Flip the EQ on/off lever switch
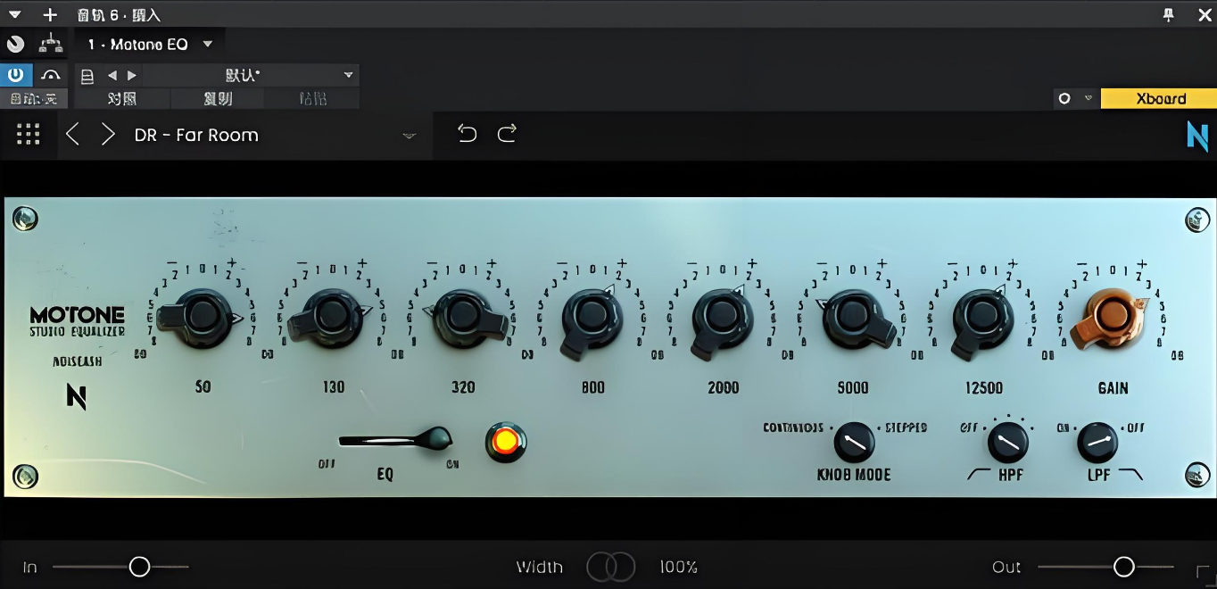Screen dimensions: 1217x589 pyautogui.click(x=396, y=439)
